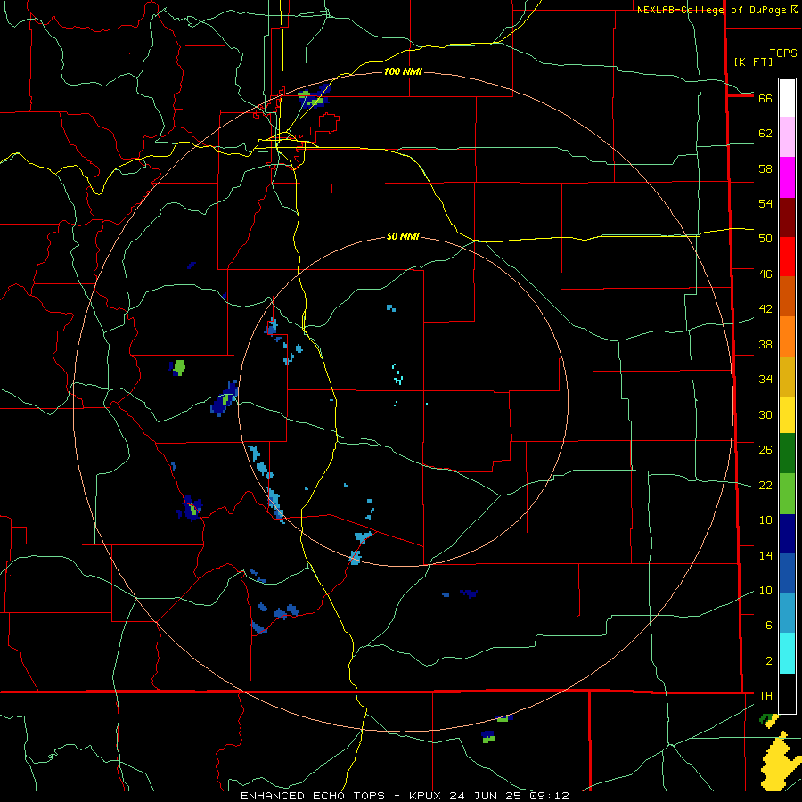Click the white swatch in the tops legend
Image resolution: width=802 pixels, height=802 pixels.
tap(787, 98)
